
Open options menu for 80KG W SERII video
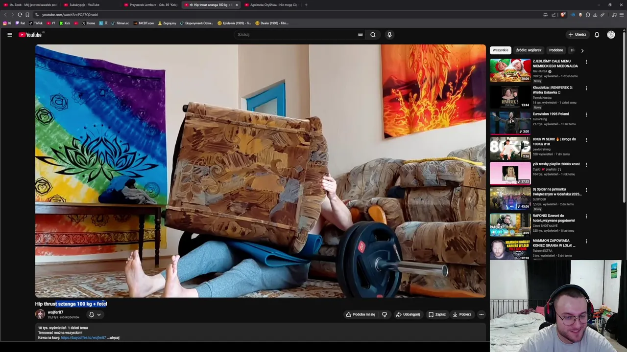[x=586, y=140]
